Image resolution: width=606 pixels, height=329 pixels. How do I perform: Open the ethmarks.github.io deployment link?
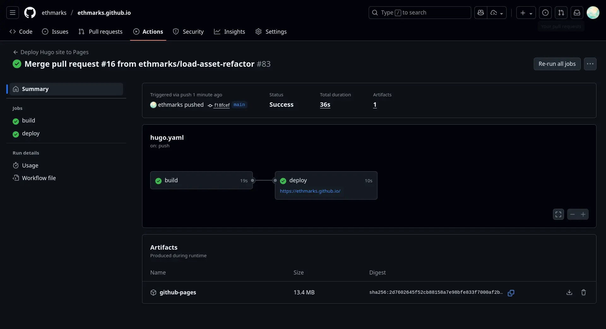coord(310,191)
